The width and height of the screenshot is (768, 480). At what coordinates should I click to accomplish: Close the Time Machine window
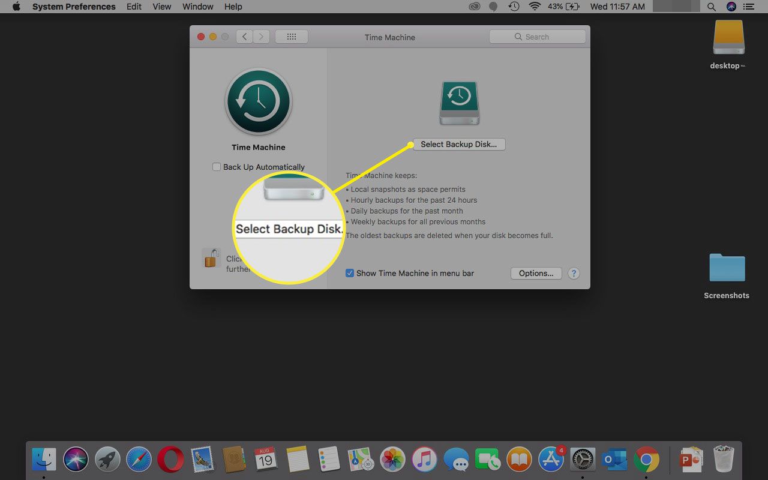(201, 37)
